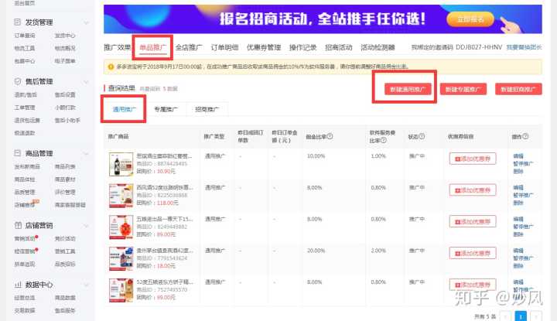The height and width of the screenshot is (321, 557).
Task: Click the help icon next to 软件服务费比率
Action: (x=383, y=140)
